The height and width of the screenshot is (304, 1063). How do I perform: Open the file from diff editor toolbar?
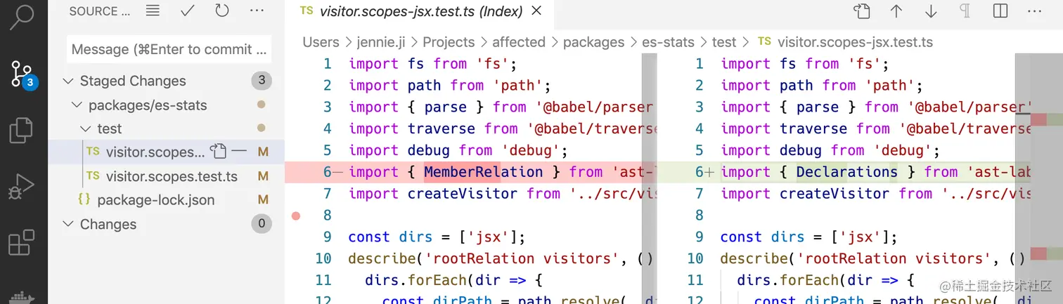[x=861, y=11]
